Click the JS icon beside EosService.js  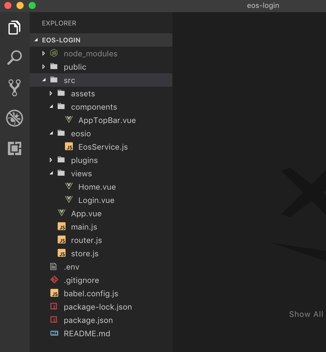(69, 146)
